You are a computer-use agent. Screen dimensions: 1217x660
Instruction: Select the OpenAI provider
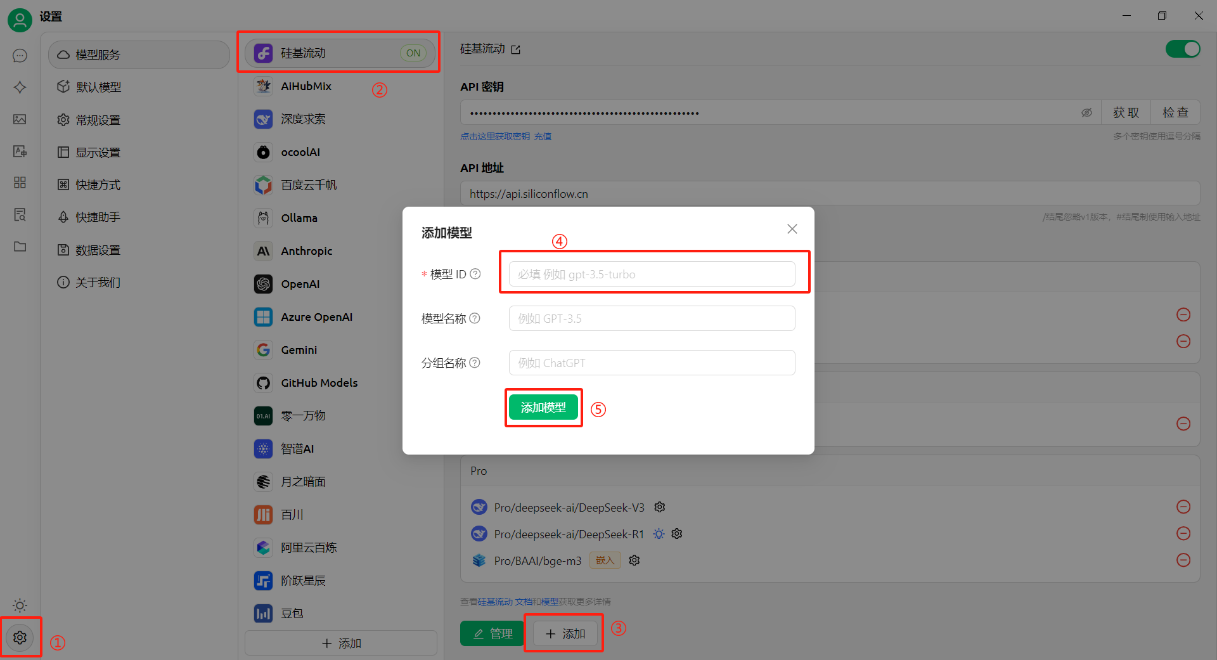340,284
